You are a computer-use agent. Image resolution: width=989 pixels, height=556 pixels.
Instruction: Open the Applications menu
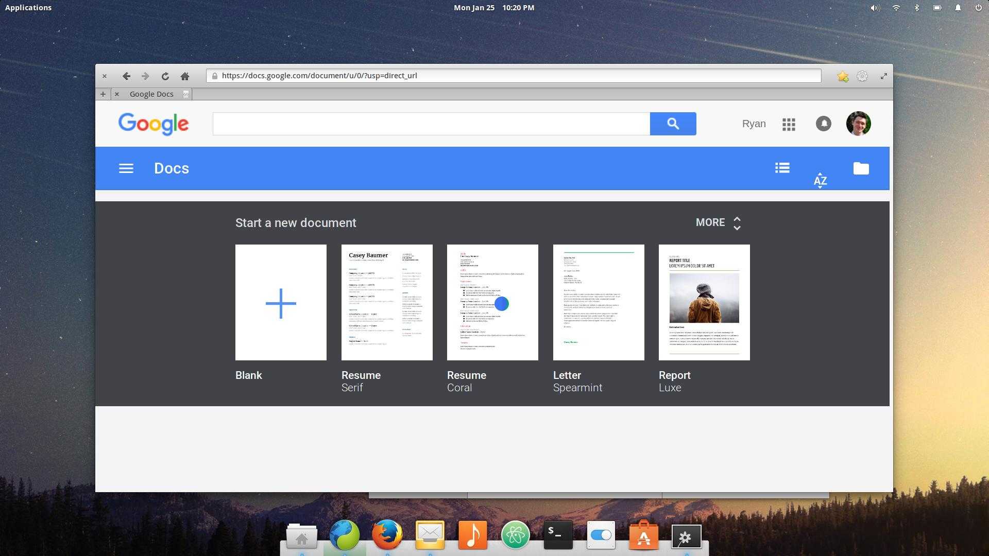pos(28,8)
